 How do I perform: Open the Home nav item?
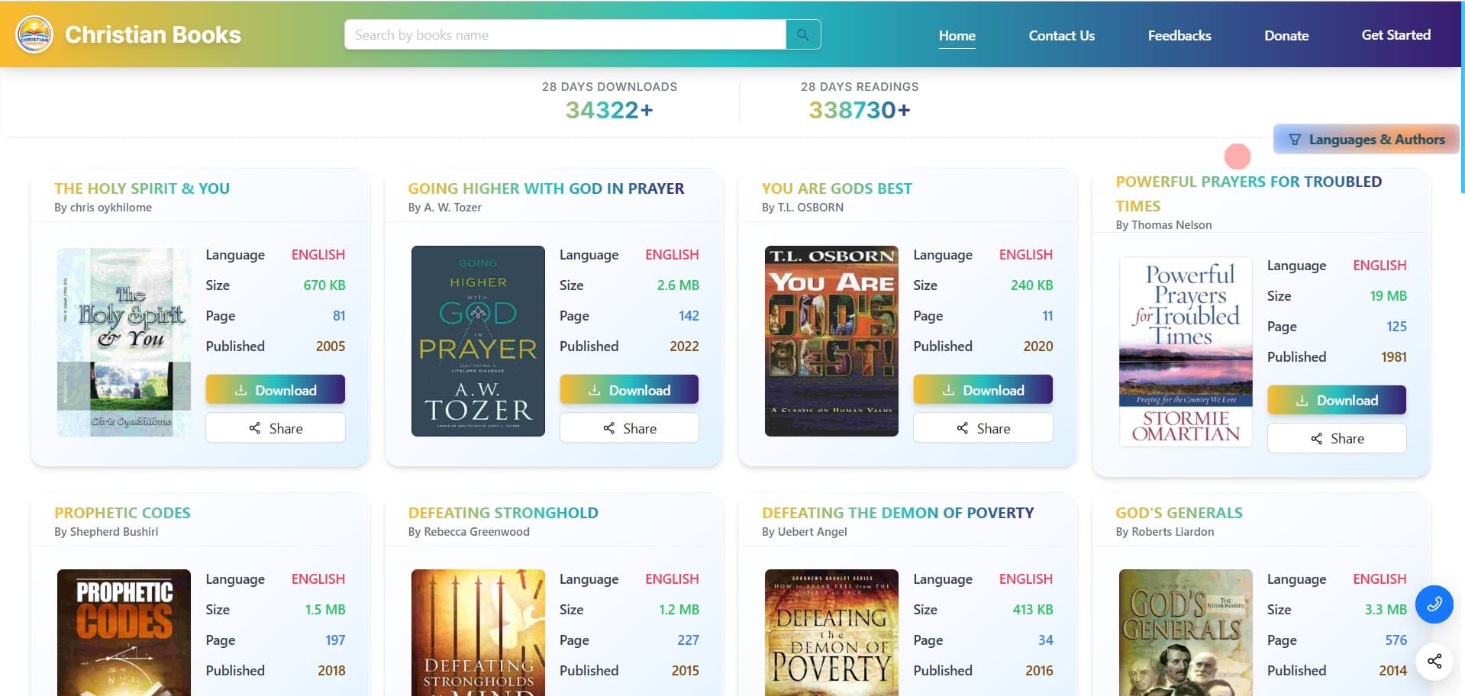point(957,35)
